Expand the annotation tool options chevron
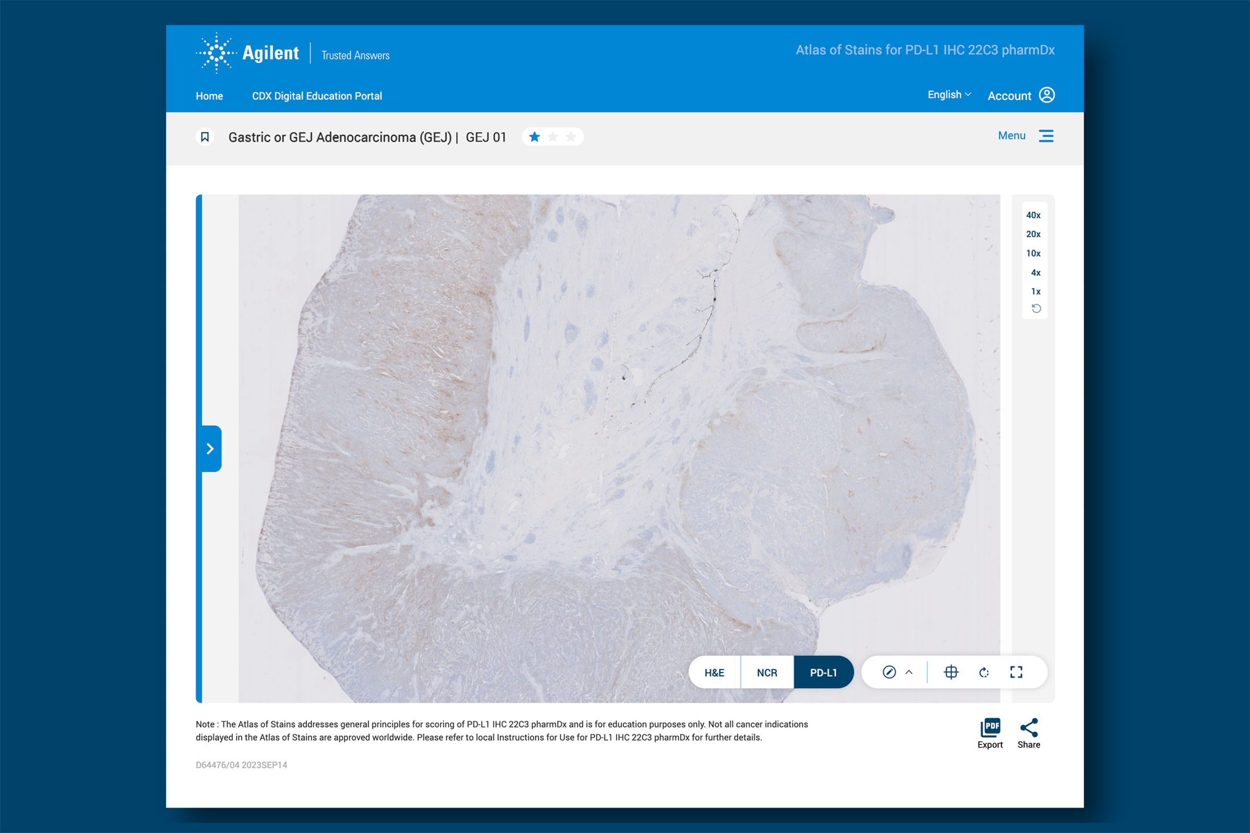 (x=909, y=672)
